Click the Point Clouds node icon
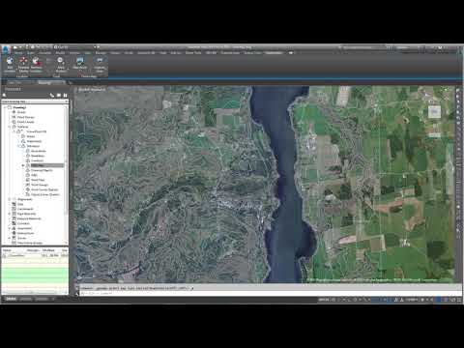The width and height of the screenshot is (464, 348). click(x=14, y=122)
